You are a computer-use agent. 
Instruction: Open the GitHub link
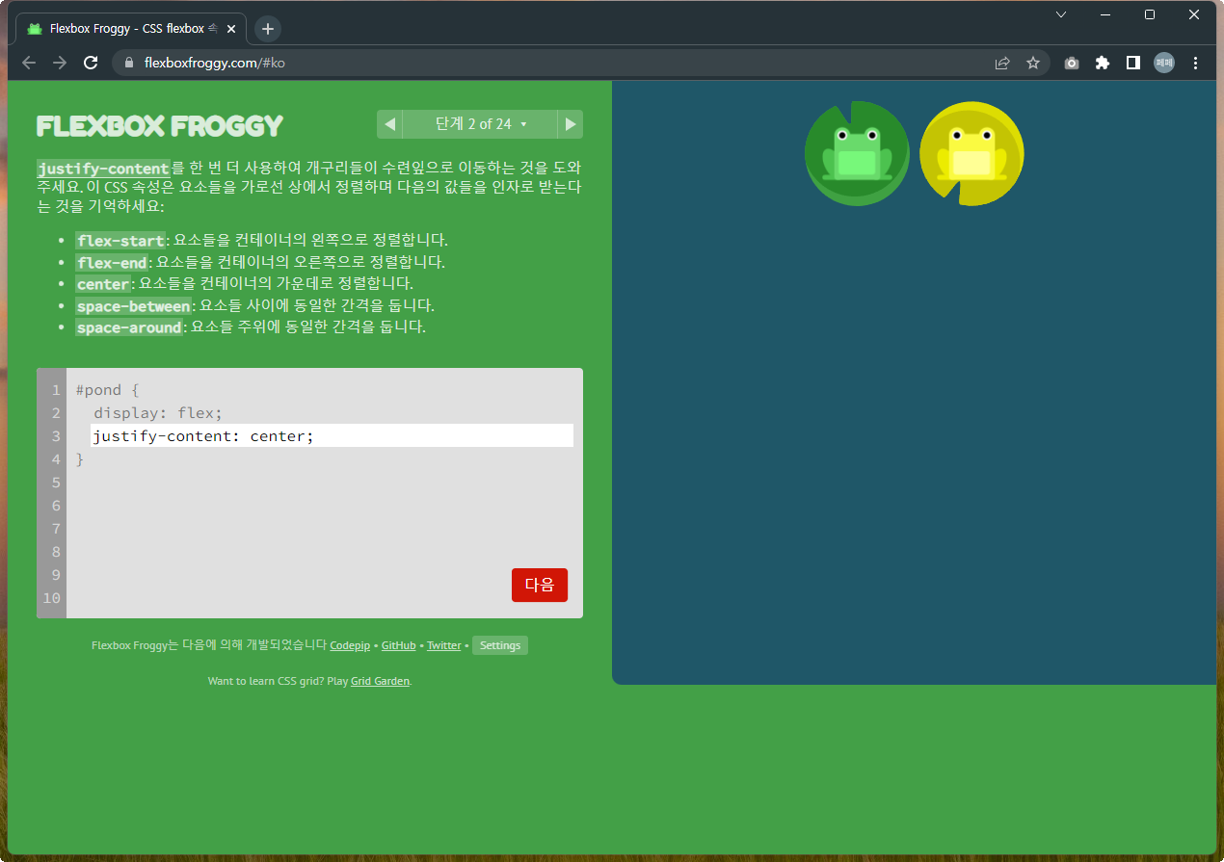coord(399,645)
